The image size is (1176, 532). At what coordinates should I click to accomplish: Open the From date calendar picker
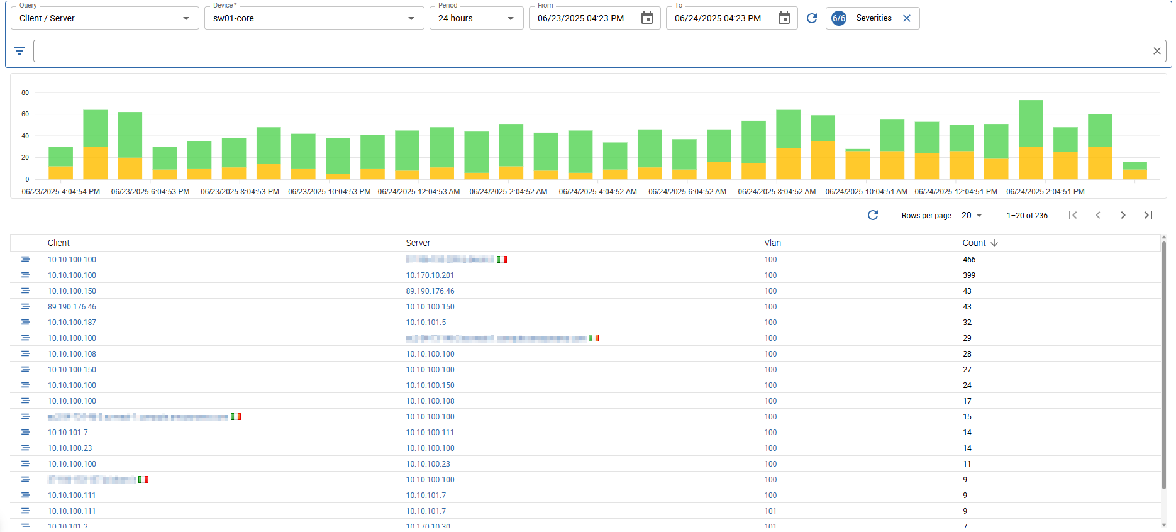click(646, 18)
